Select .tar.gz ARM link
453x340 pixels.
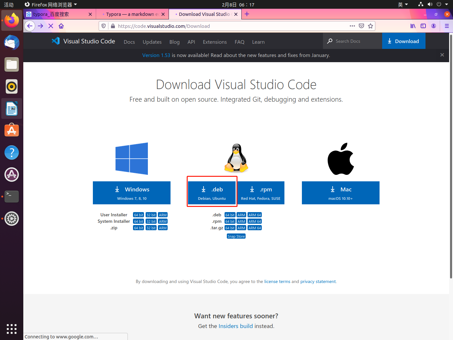point(241,228)
